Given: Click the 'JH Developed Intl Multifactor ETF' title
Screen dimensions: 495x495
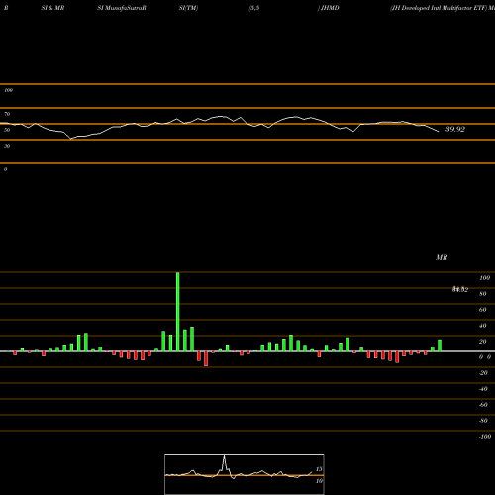Looking at the screenshot, I should tap(439, 8).
